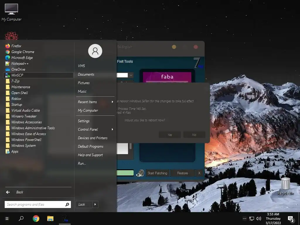
Task: Click the Start button on the taskbar
Action: (7, 219)
